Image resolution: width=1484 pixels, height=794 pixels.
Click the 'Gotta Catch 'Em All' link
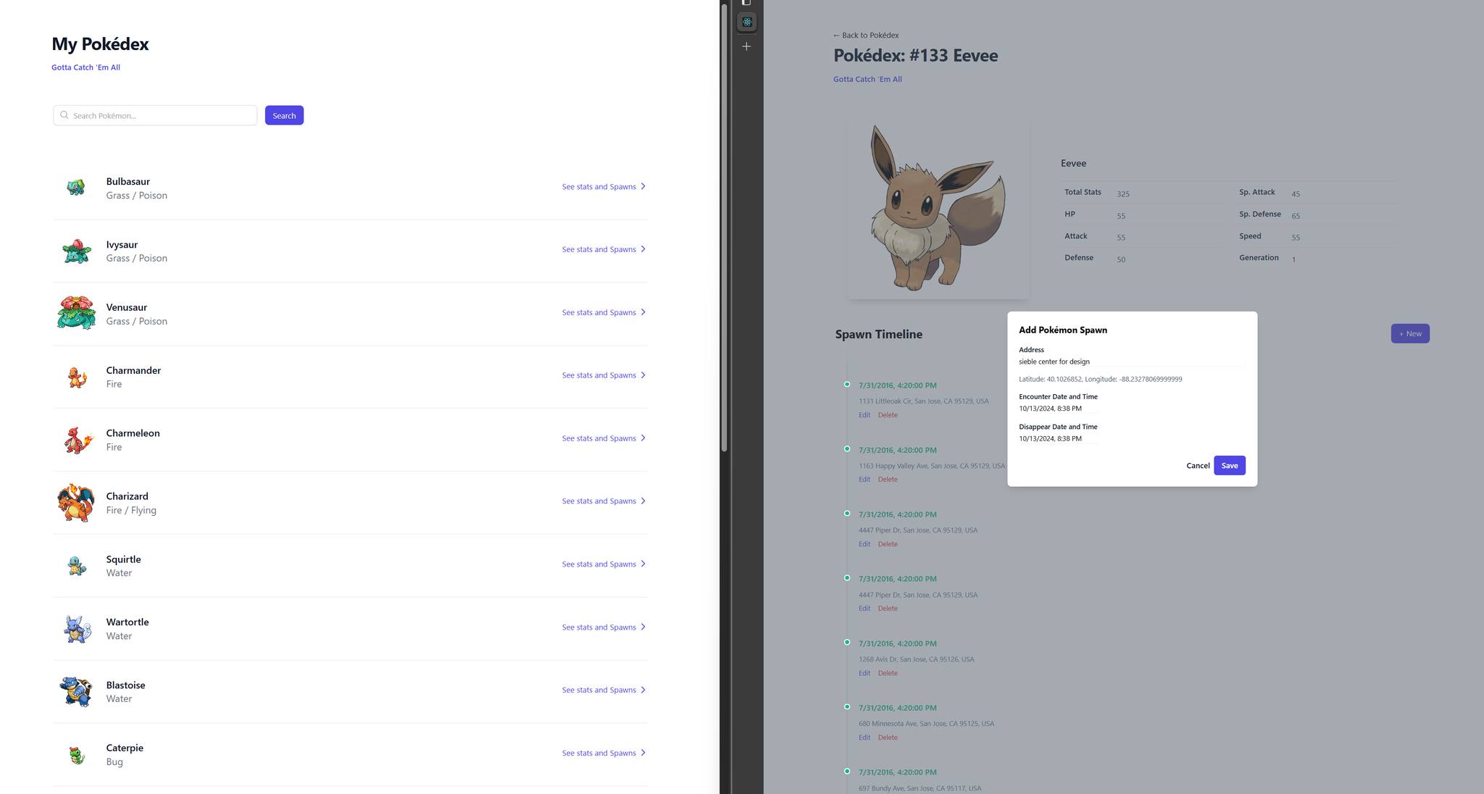[86, 67]
